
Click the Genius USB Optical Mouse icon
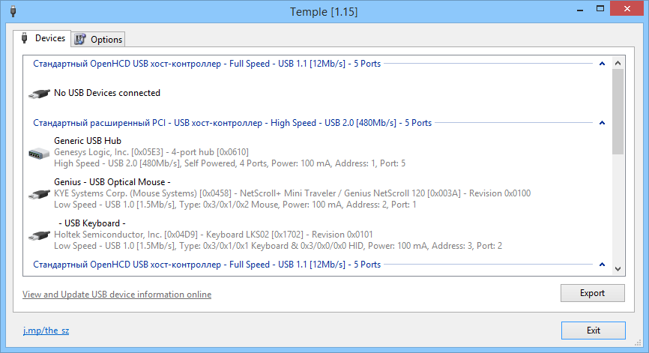[38, 194]
